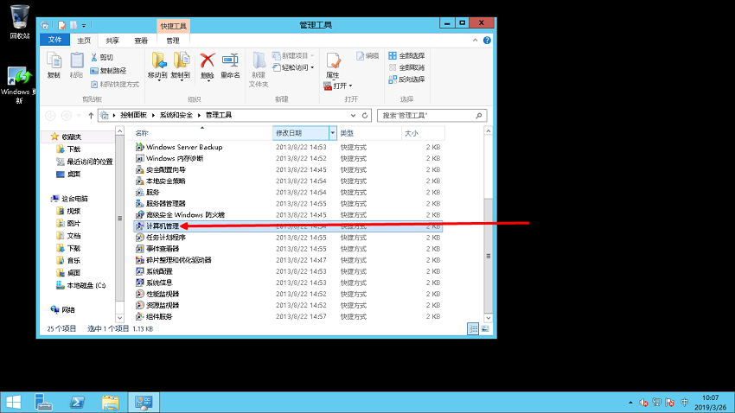Open Server Manager from the taskbar
Screen dimensions: 735x413
click(43, 403)
